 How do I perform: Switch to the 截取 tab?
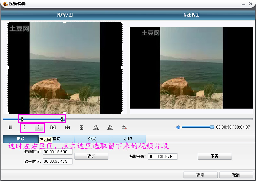point(21,139)
